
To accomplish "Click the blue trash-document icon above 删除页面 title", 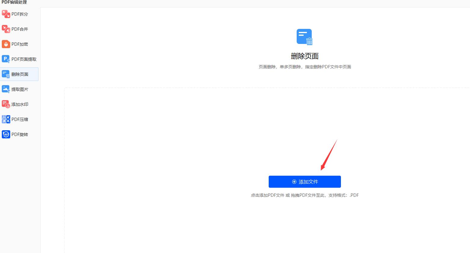I will pyautogui.click(x=305, y=37).
